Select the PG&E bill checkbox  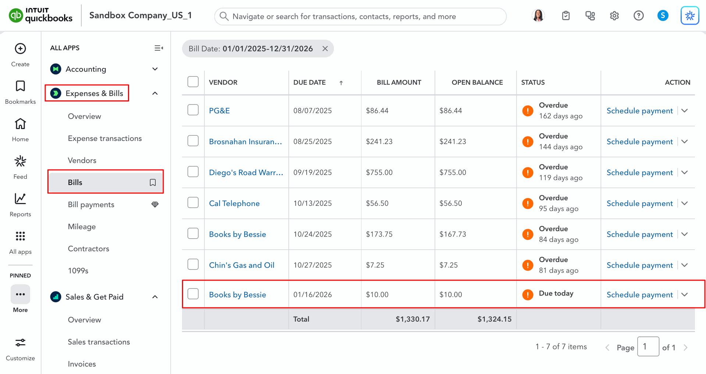pyautogui.click(x=193, y=110)
